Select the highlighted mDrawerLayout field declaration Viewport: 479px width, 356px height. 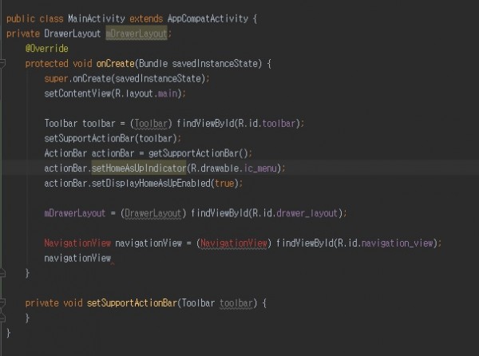tap(137, 34)
